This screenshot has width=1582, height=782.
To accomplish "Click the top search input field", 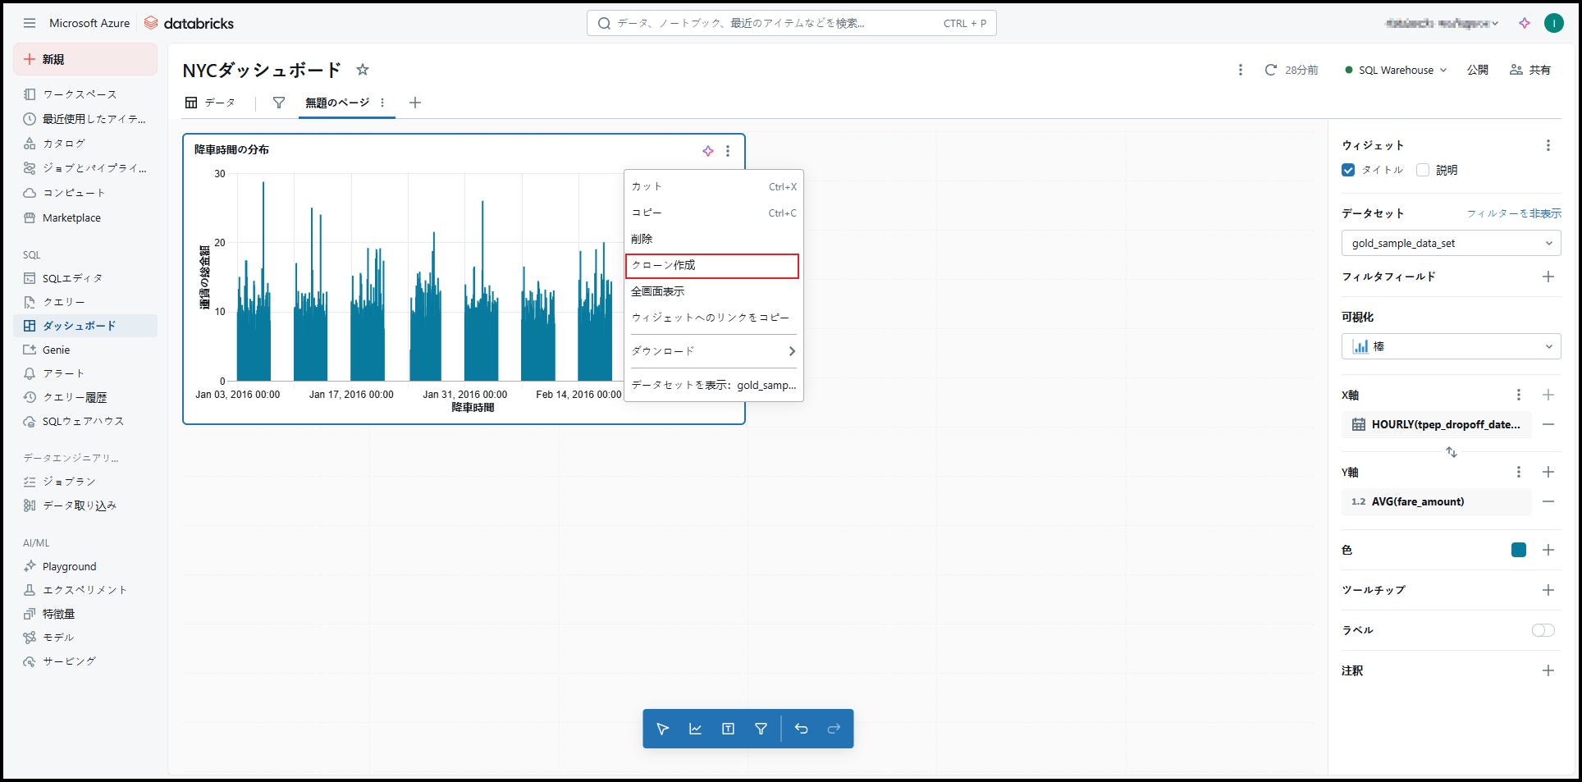I will pos(771,23).
